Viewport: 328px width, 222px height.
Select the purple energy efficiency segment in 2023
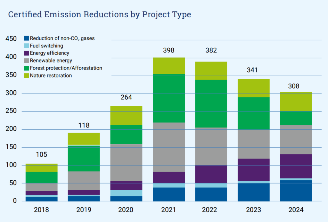253,169
